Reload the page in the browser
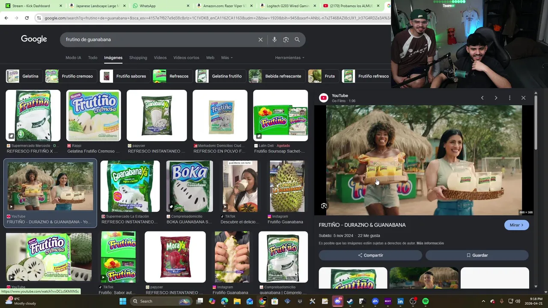Image resolution: width=548 pixels, height=308 pixels. 27,18
